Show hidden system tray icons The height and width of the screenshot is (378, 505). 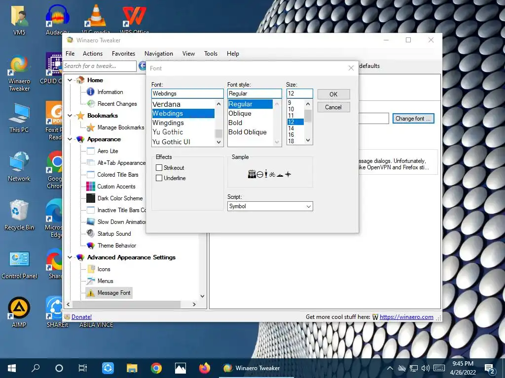coord(390,368)
